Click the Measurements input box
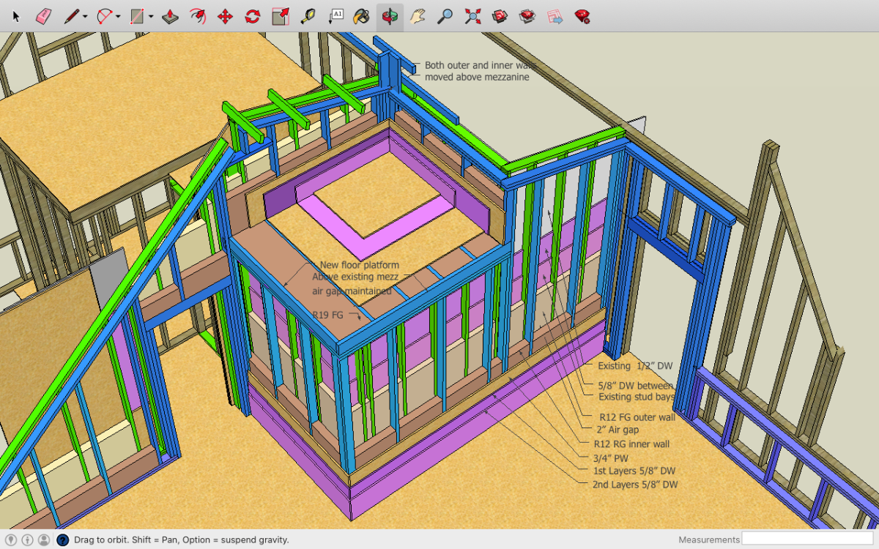This screenshot has height=549, width=879. coord(806,539)
